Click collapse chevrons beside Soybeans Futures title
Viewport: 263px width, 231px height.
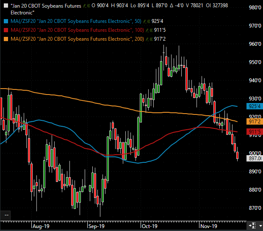tap(89, 6)
